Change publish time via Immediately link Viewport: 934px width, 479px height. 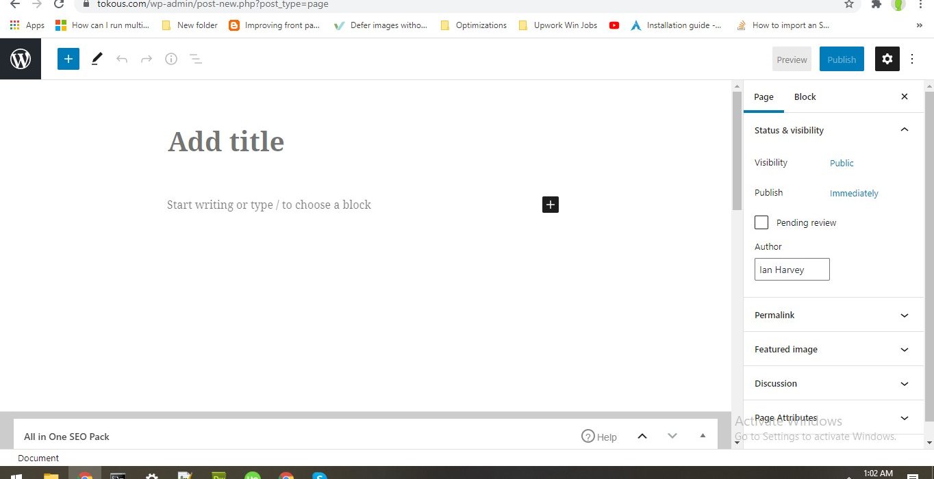(854, 193)
